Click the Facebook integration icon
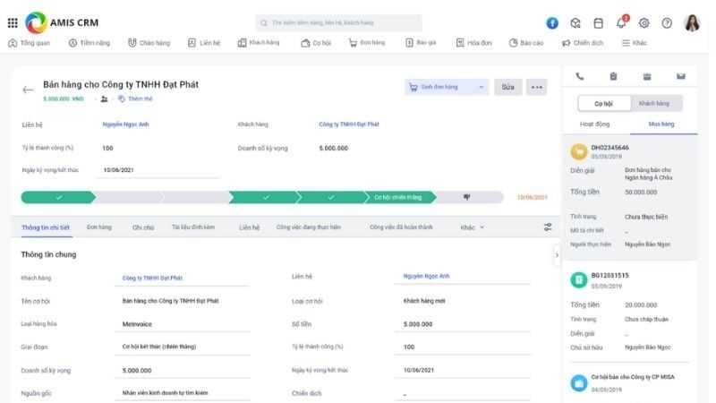716x403 pixels. (552, 22)
